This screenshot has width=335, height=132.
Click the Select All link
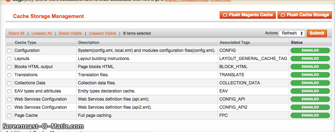pos(17,34)
